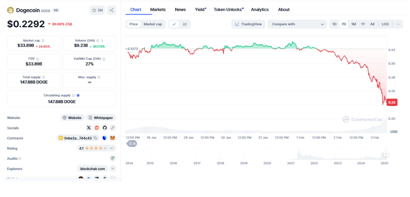Viewport: 410px width, 197px height.
Task: Click the blue shield icon in Contracts
Action: click(104, 138)
